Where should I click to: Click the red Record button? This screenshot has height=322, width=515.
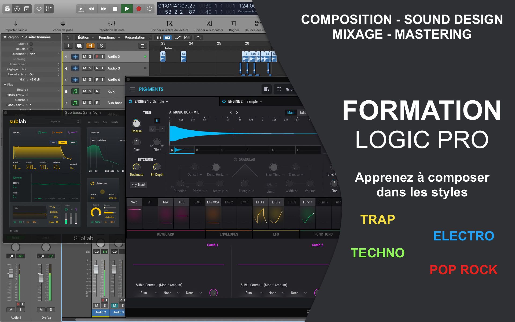(139, 9)
